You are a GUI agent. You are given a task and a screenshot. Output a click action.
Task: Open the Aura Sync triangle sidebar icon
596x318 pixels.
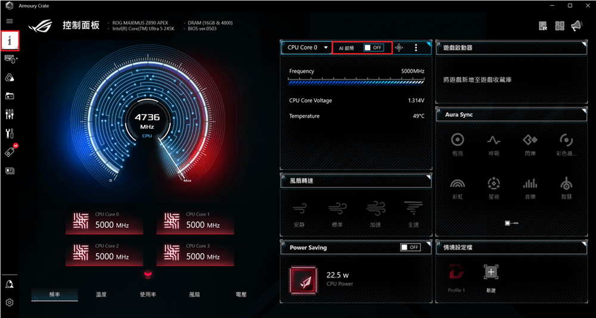(10, 78)
